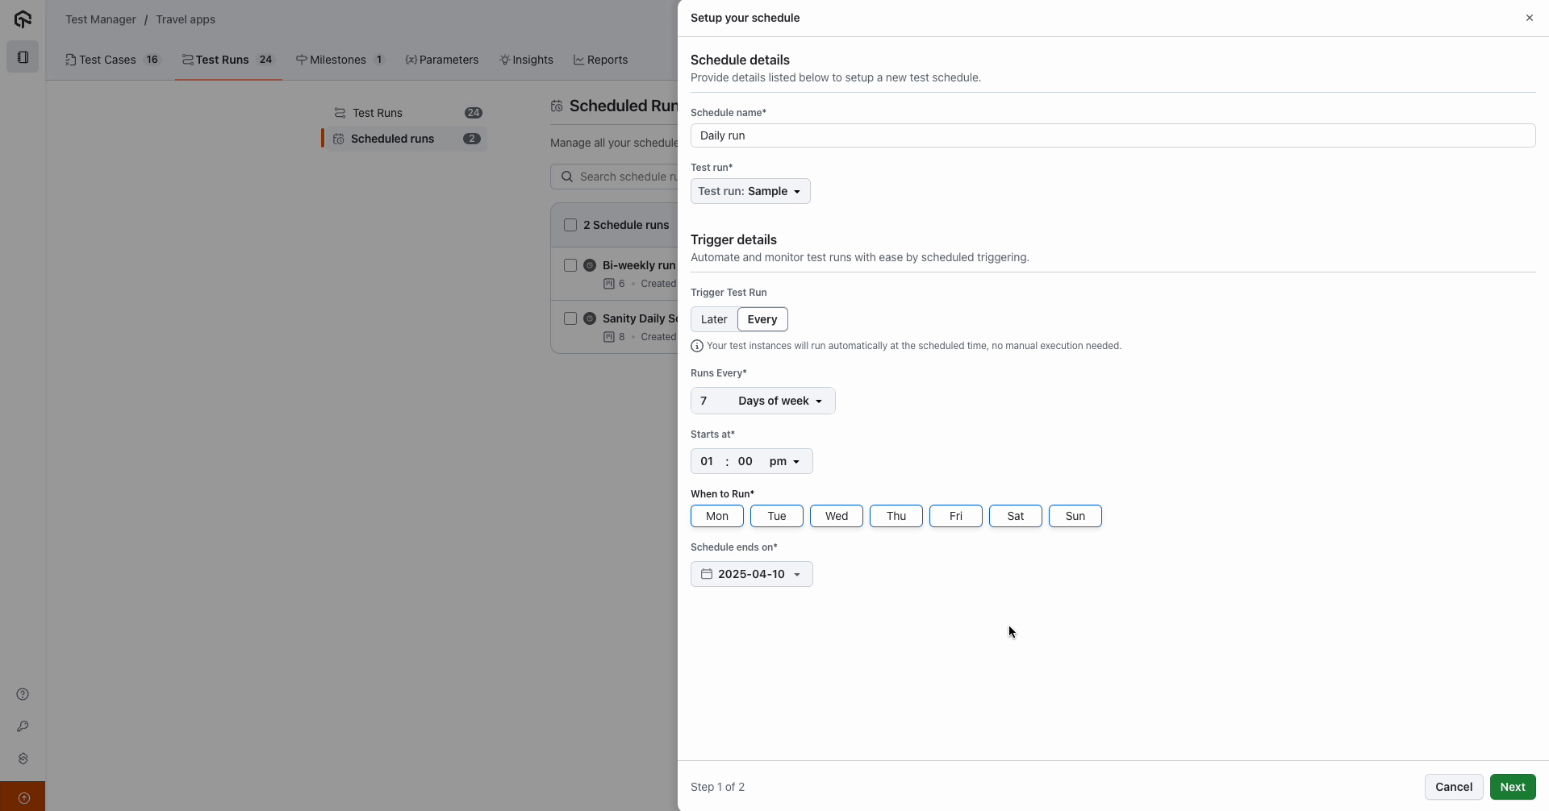Click the orange upgrade icon at bottom-left
Viewport: 1549px width, 811px height.
[23, 797]
